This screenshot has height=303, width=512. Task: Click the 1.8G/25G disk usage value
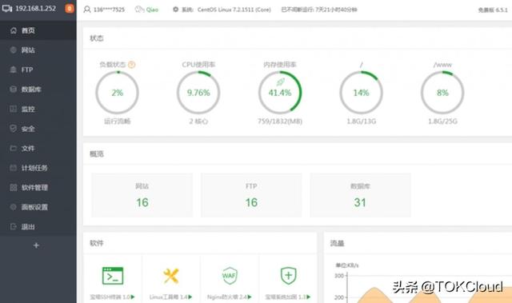coord(442,122)
